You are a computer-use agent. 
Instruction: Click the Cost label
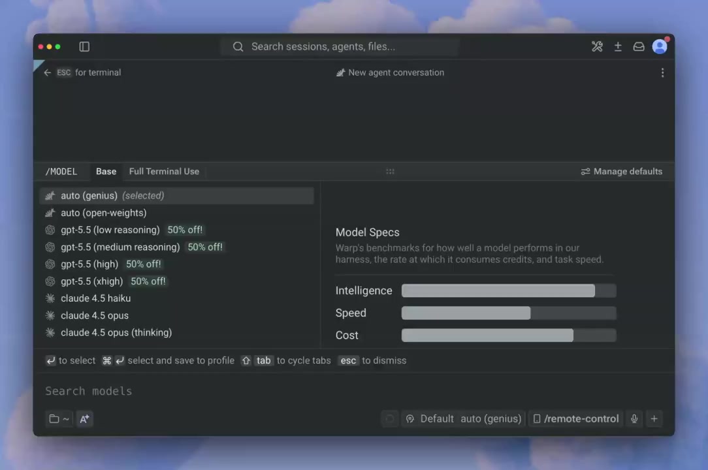[346, 336]
